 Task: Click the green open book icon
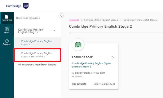coord(78,45)
